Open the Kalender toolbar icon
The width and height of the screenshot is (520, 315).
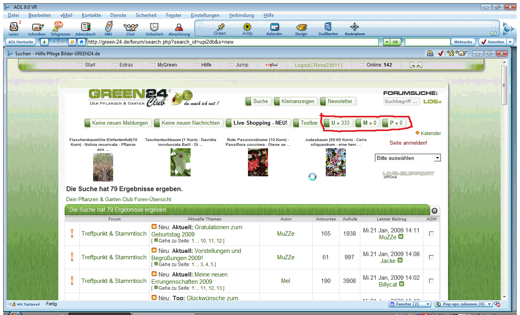tap(274, 27)
